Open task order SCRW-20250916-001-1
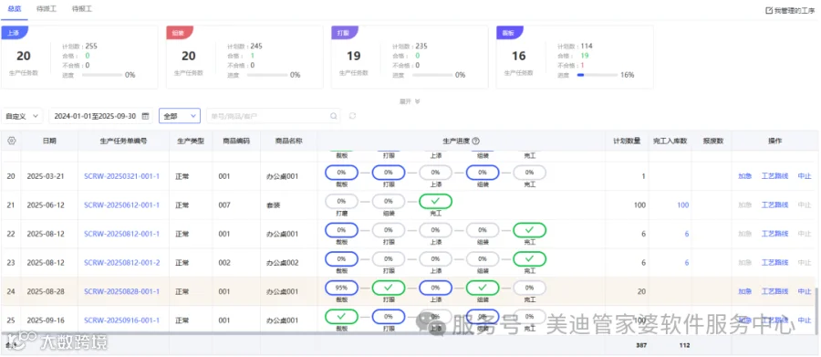 (122, 320)
